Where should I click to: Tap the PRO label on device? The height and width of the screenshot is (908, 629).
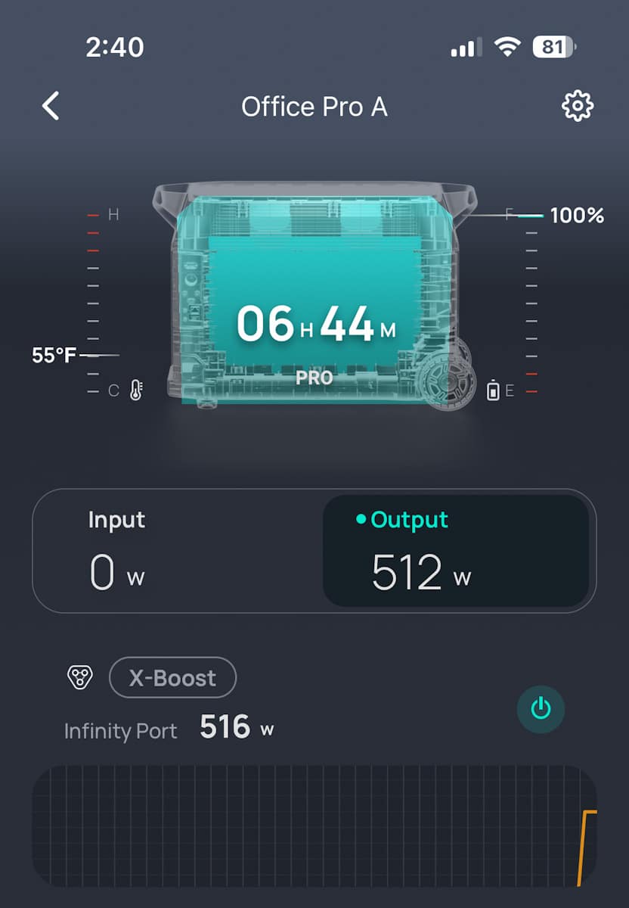(314, 378)
